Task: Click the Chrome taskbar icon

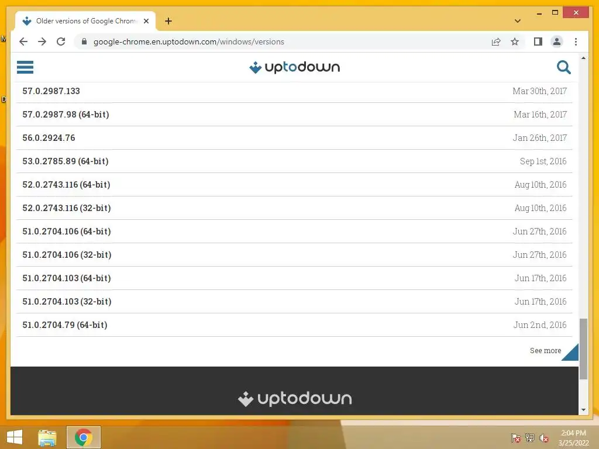Action: [x=83, y=437]
